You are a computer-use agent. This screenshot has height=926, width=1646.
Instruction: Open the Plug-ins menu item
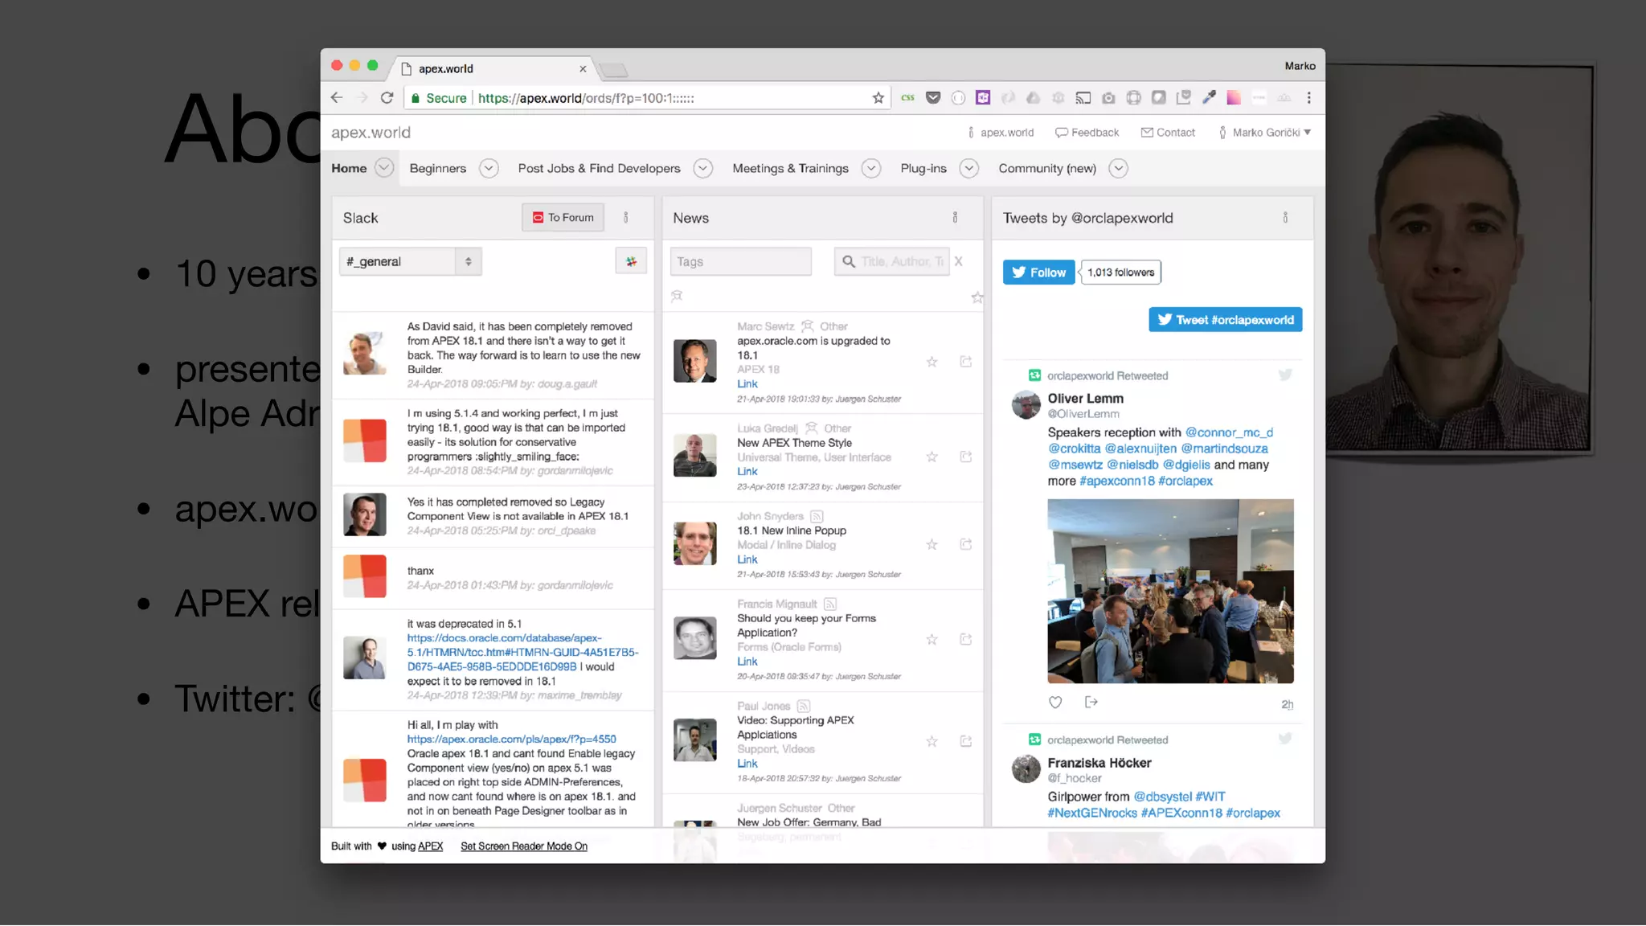click(923, 169)
